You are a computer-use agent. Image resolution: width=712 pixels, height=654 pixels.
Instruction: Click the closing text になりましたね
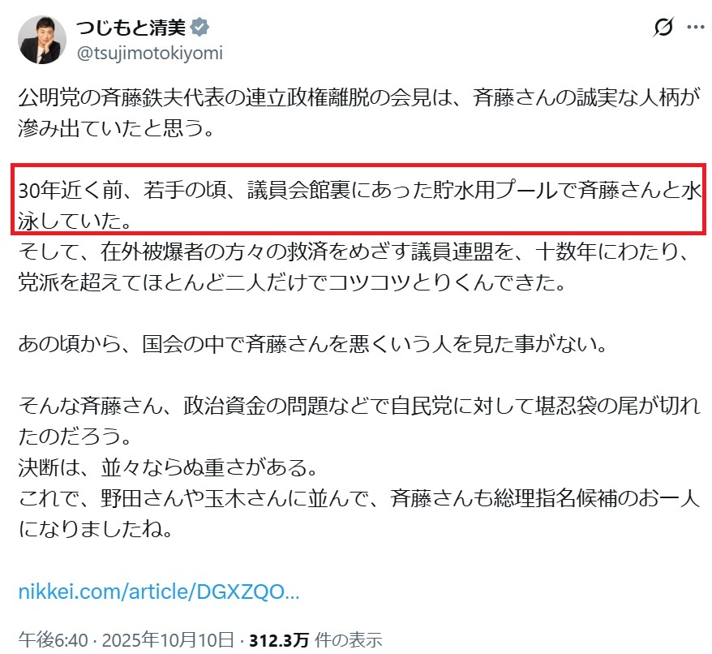96,528
